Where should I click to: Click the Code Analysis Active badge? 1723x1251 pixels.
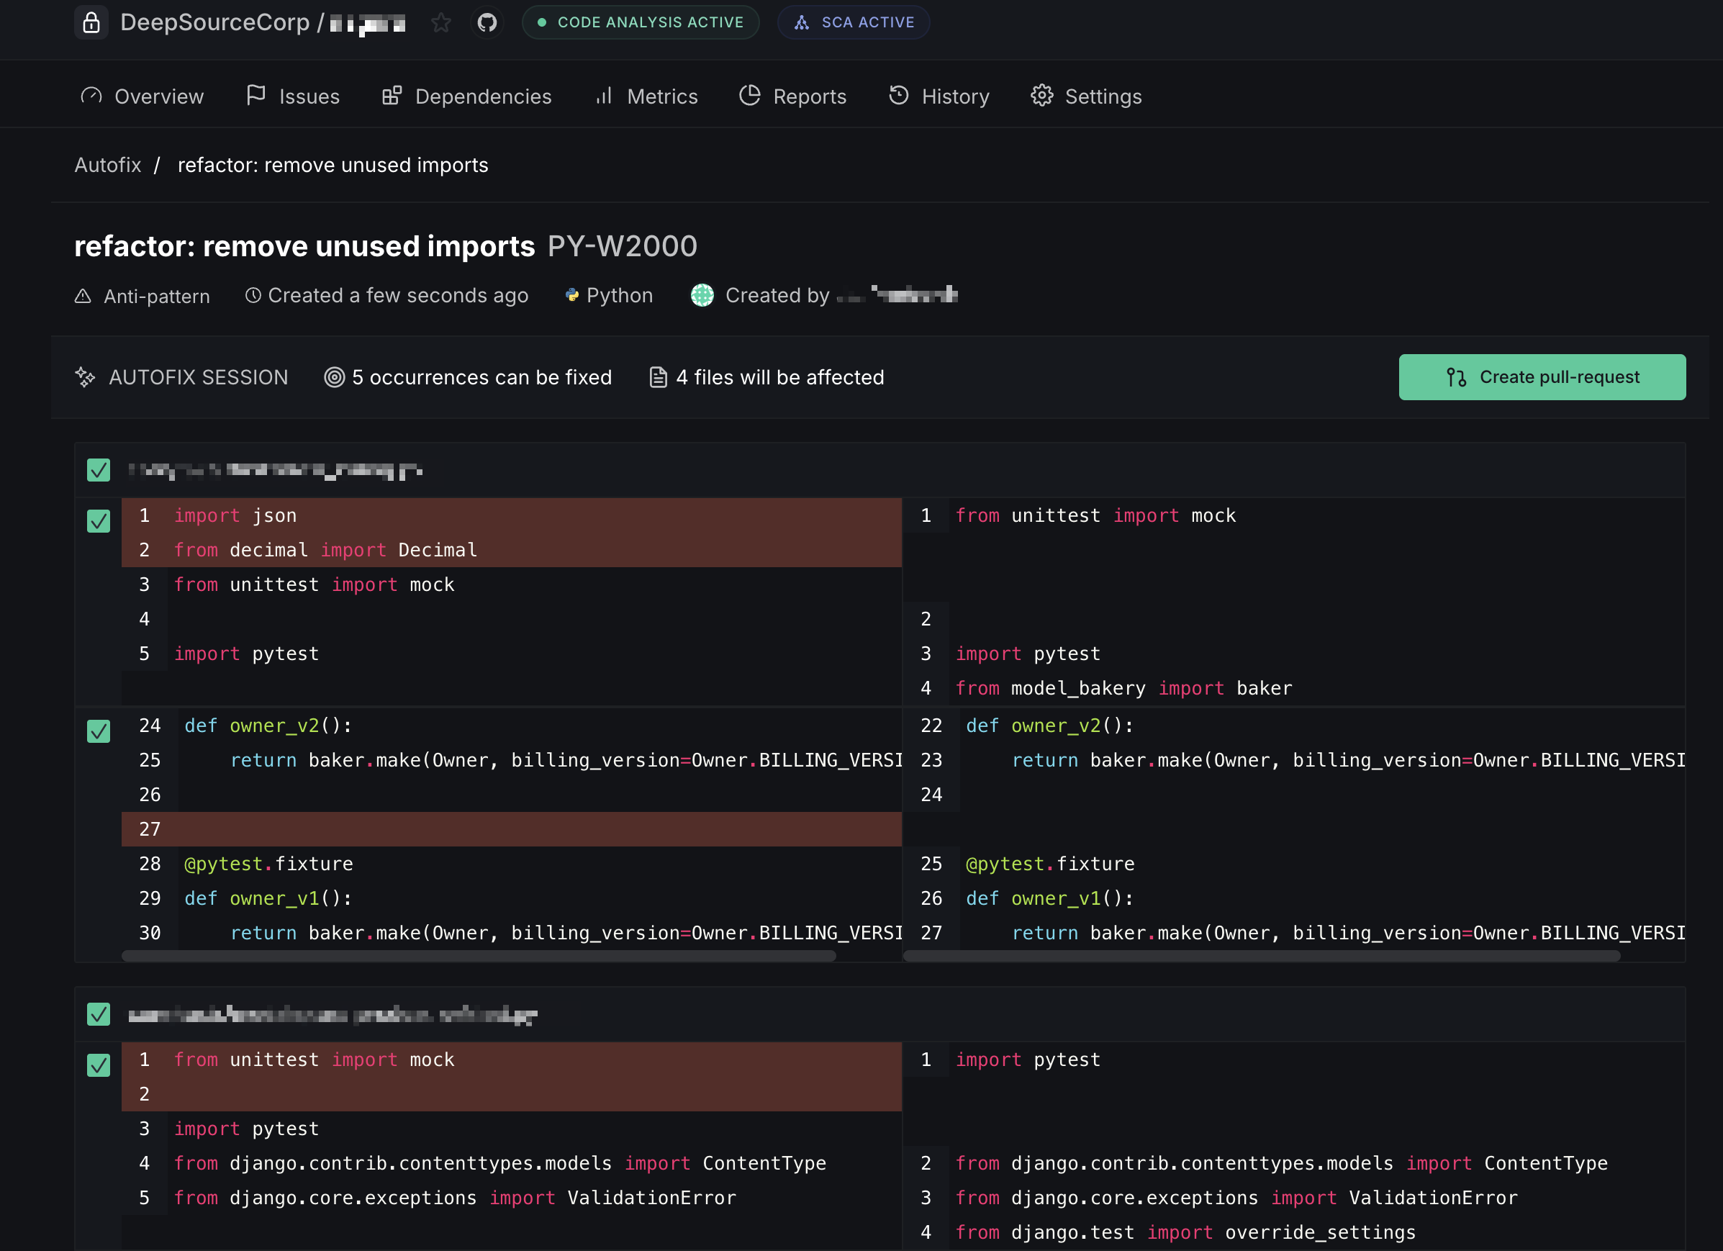pyautogui.click(x=641, y=23)
